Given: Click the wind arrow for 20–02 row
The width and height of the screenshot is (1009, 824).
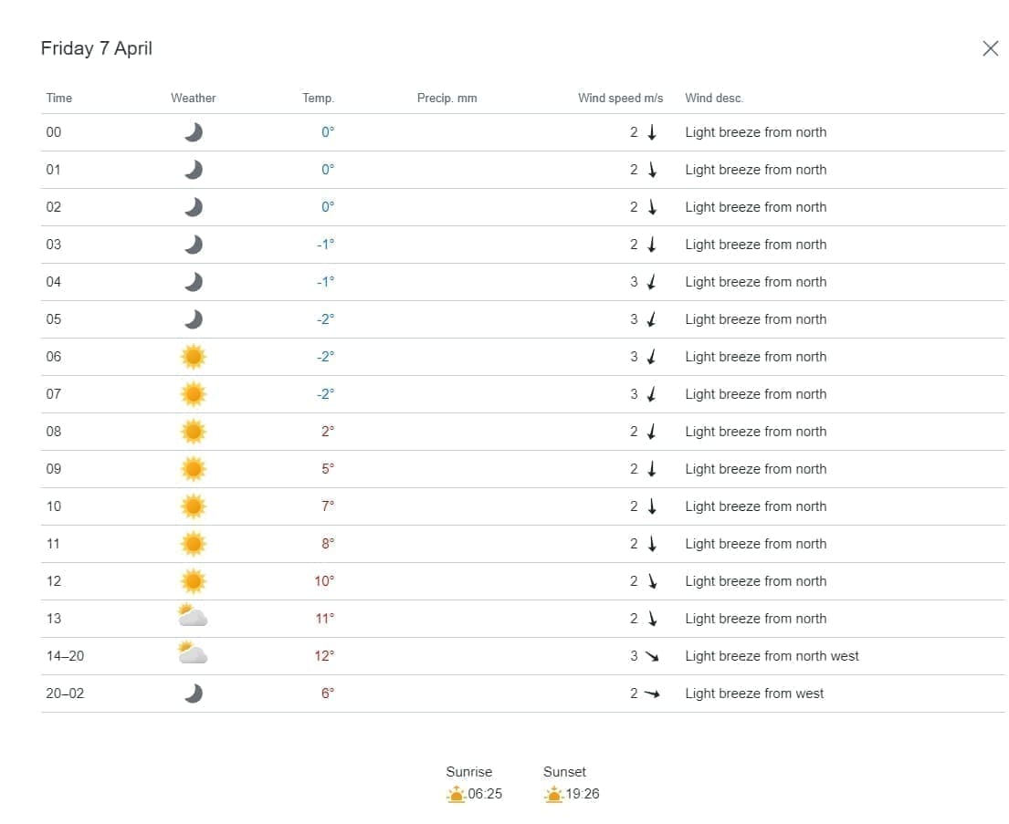Looking at the screenshot, I should coord(651,694).
